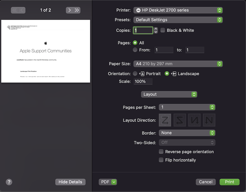
Task: Enable Flip horizontally
Action: 161,160
